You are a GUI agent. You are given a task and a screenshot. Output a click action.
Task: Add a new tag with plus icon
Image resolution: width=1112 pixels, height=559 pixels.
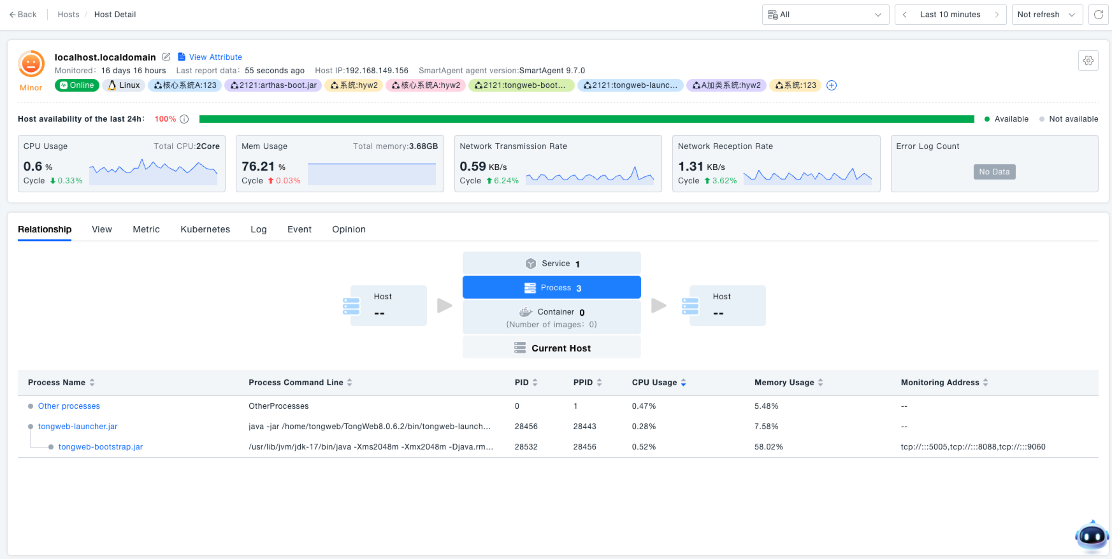832,85
